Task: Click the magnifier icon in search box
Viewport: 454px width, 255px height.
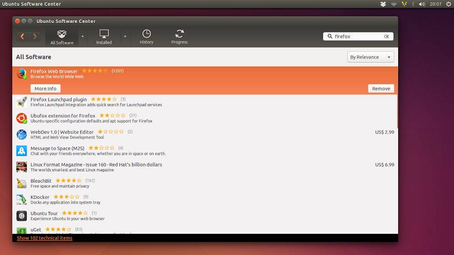Action: 330,36
